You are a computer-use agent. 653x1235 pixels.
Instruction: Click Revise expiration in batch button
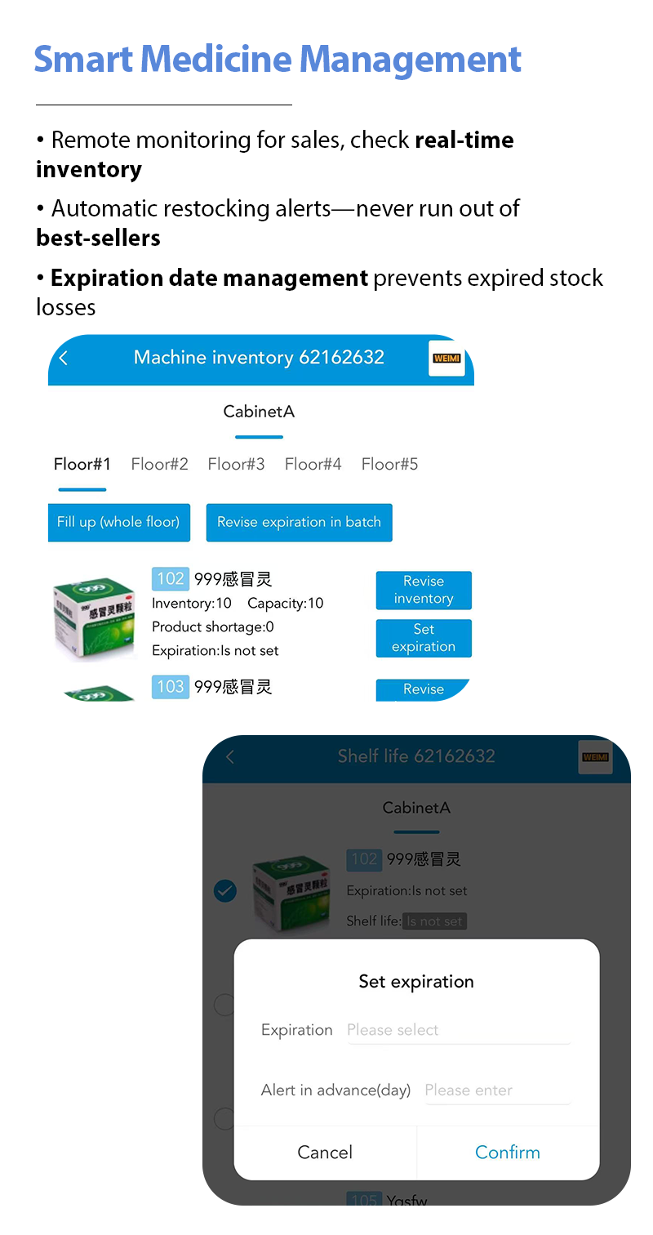pyautogui.click(x=299, y=523)
